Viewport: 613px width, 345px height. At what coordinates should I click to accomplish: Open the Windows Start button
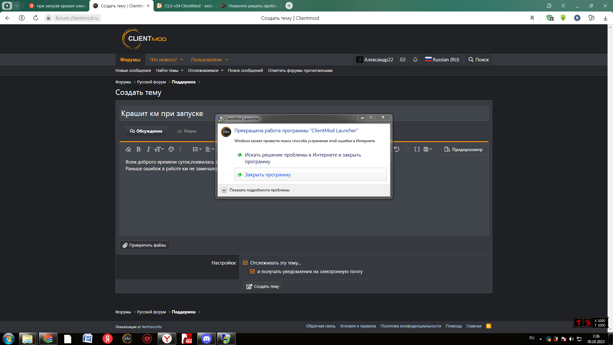tap(9, 339)
